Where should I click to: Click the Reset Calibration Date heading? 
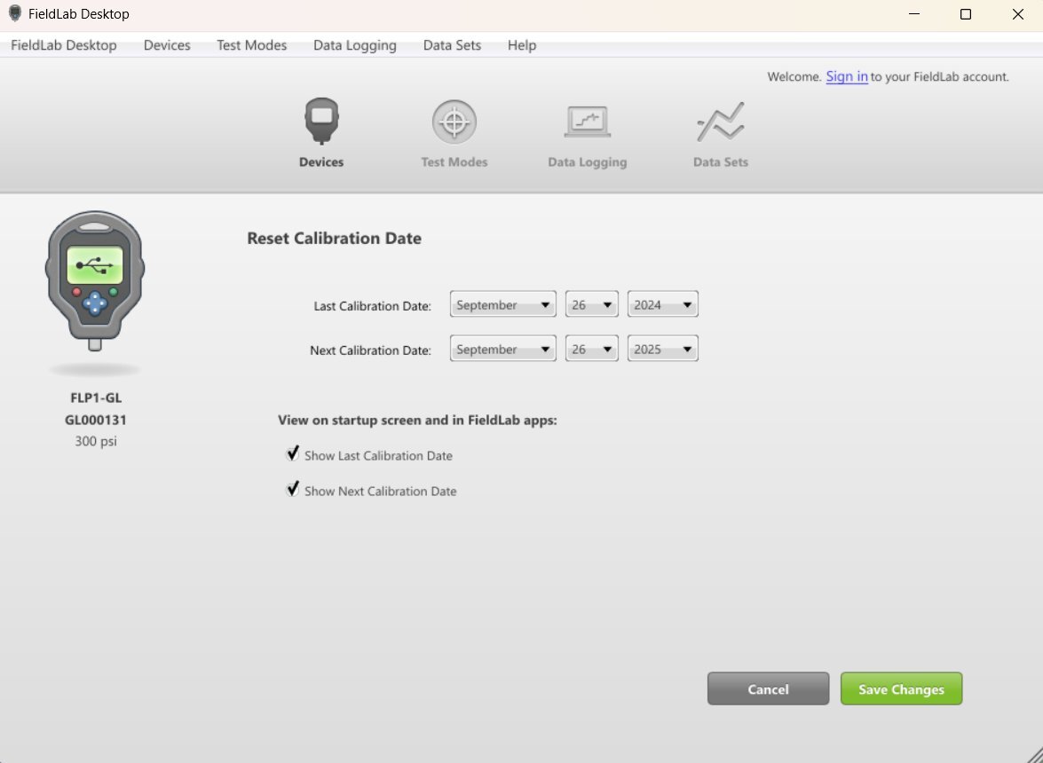click(334, 238)
